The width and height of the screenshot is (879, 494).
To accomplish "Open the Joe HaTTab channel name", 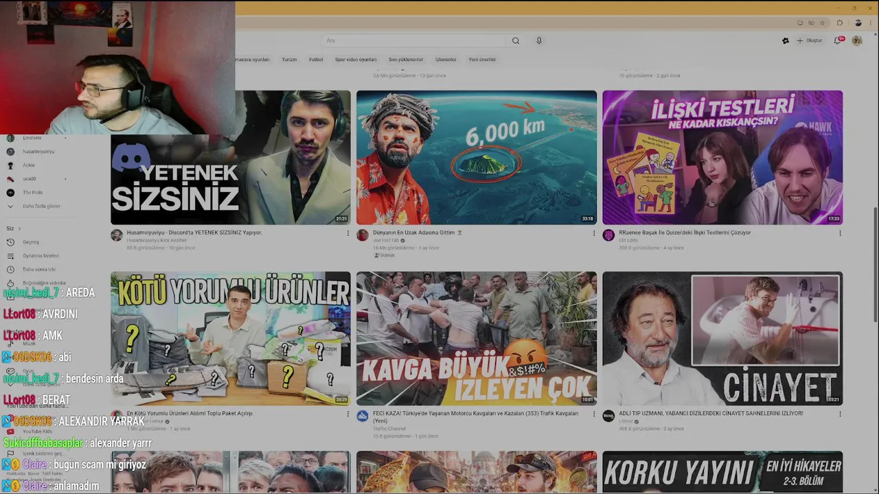I will tap(386, 240).
